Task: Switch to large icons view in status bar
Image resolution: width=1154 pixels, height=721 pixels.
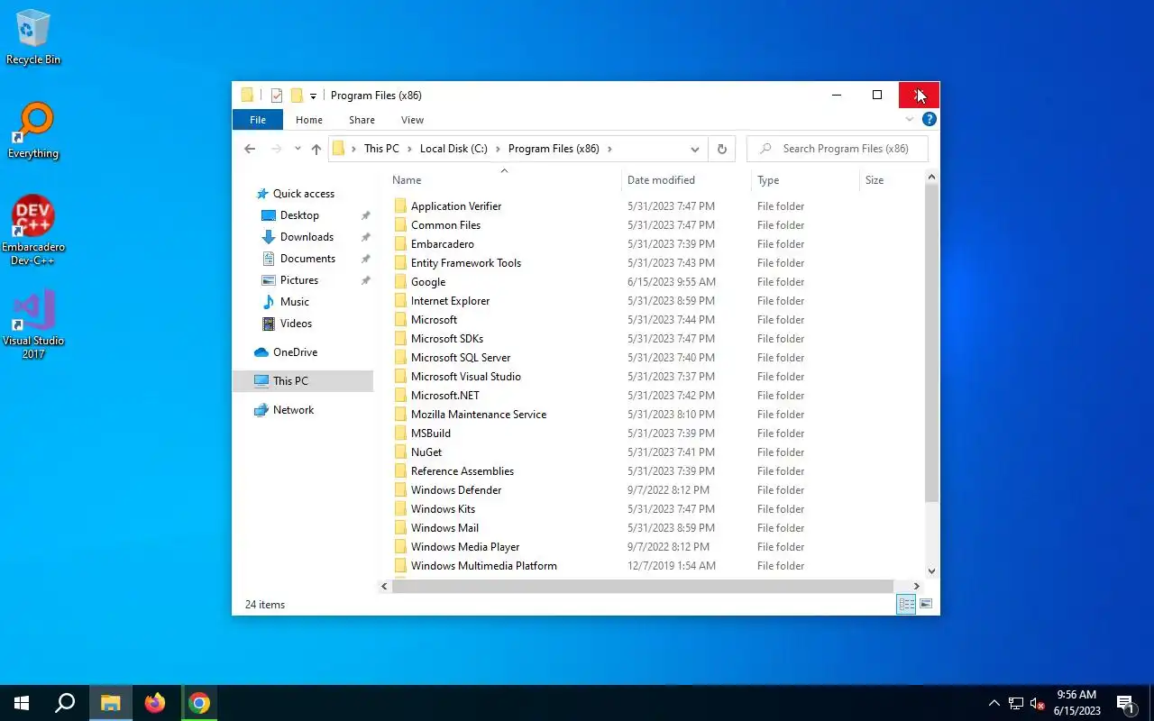Action: pos(925,605)
